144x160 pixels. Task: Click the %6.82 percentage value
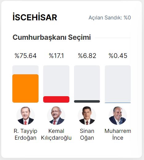[x=87, y=56]
